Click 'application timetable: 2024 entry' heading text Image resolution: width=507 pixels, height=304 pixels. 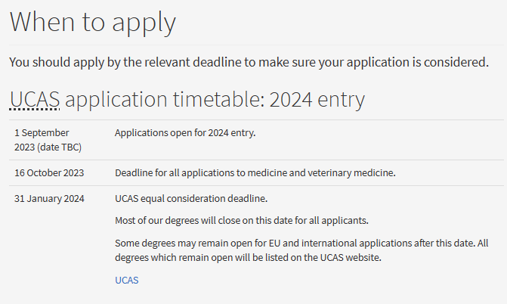coord(215,99)
